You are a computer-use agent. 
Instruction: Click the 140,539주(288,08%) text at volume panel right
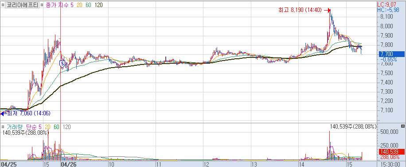(353, 126)
